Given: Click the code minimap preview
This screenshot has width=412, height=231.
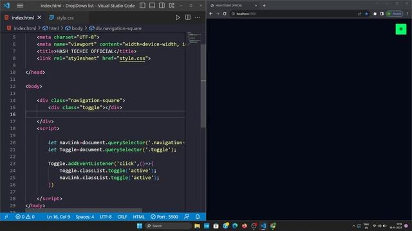Looking at the screenshot, I should 194,38.
